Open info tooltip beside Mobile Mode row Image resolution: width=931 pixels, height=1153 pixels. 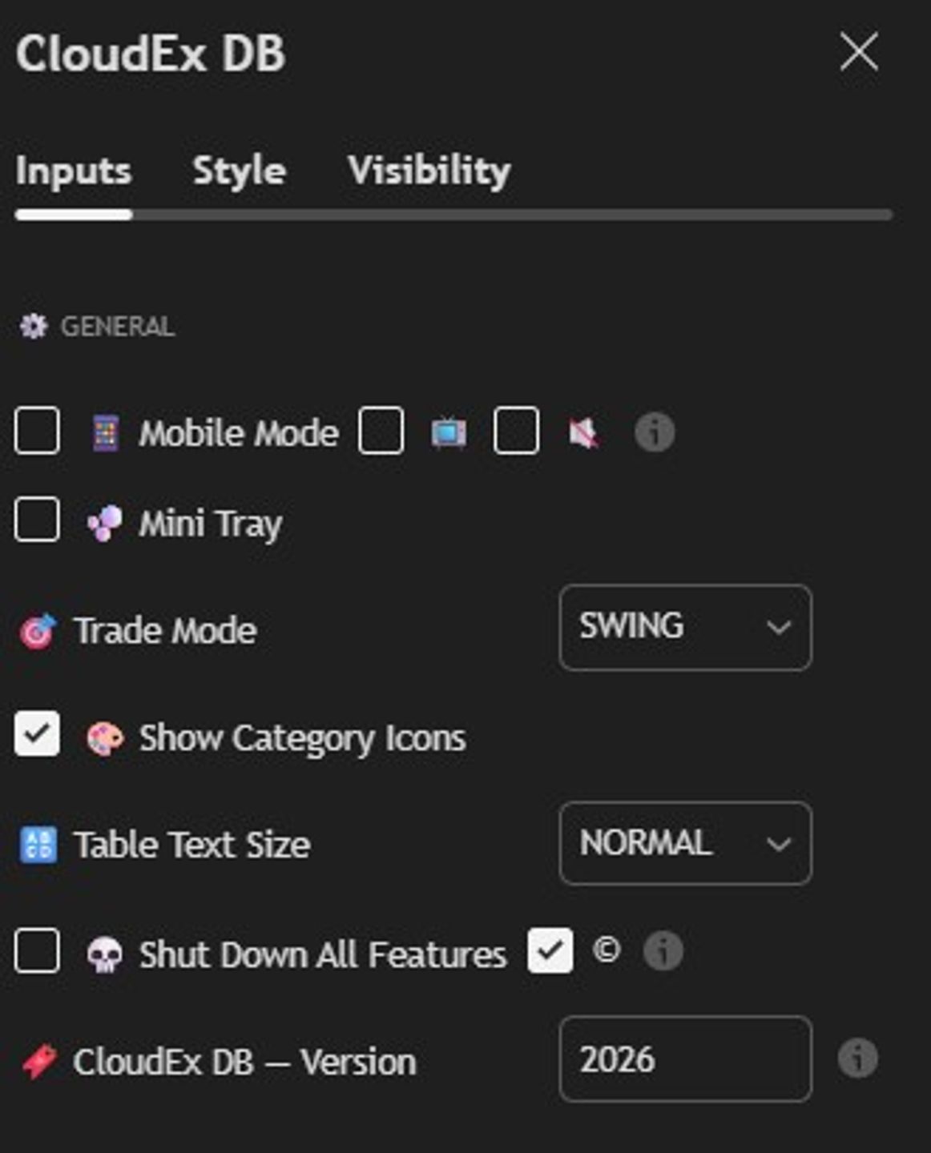click(x=655, y=432)
